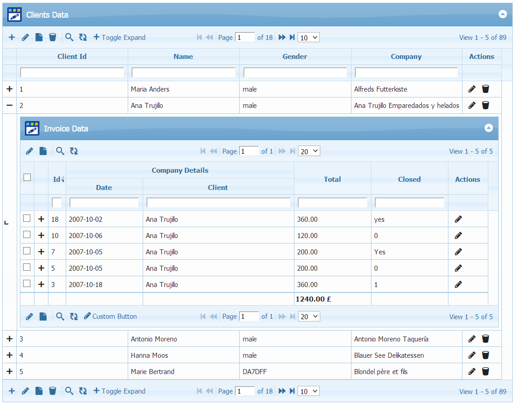Viewport: 515px width, 404px height.
Task: Select the checkbox for invoice 3
Action: pos(27,284)
